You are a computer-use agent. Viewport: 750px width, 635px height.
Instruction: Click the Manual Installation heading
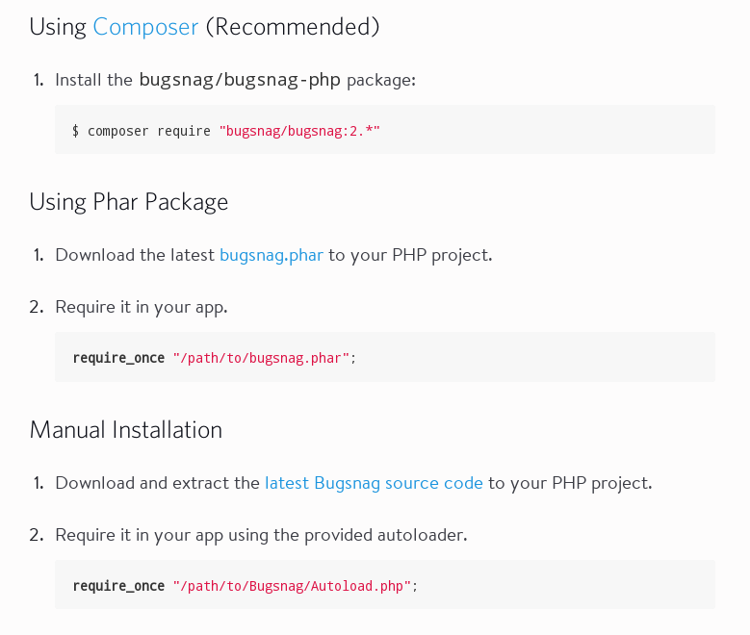pos(126,430)
